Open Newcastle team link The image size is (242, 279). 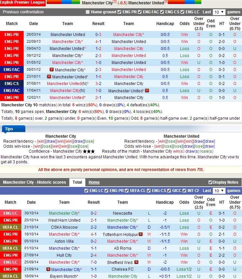(123, 213)
